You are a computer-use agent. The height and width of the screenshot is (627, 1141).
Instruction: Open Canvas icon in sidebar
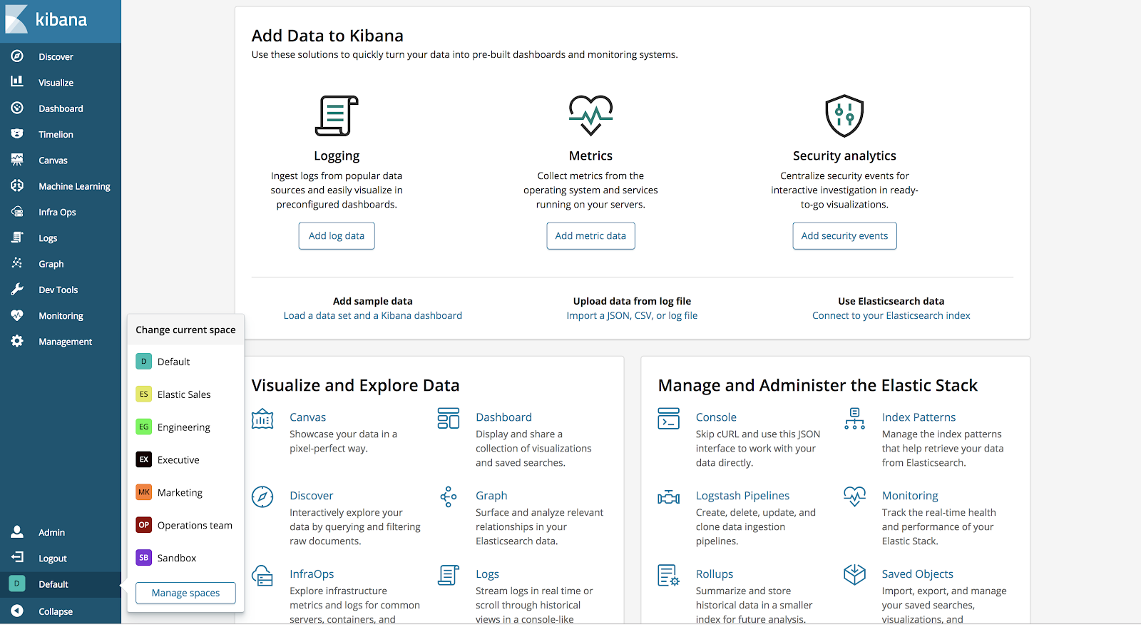pos(17,160)
